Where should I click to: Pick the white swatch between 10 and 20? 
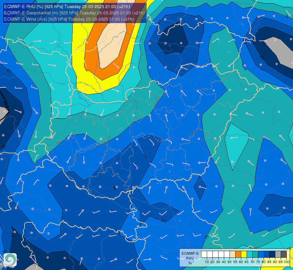tap(210, 254)
